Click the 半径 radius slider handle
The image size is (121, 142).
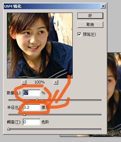point(24,114)
